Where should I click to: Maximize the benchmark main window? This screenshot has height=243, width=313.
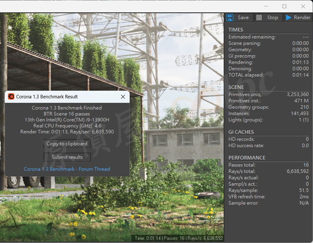[x=284, y=6]
